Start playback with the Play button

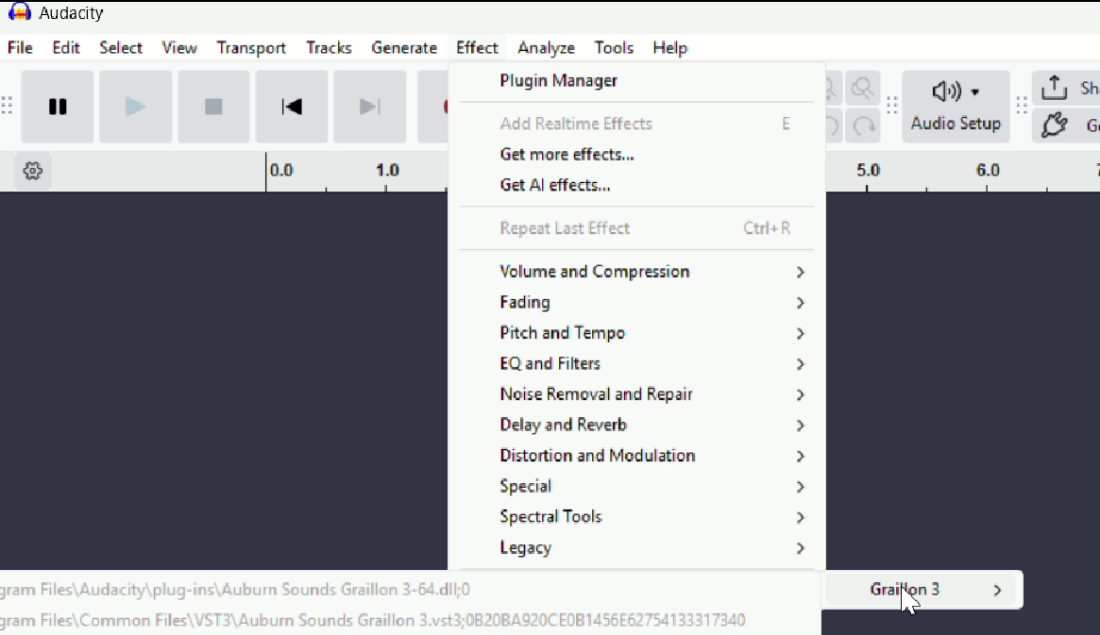click(x=135, y=107)
